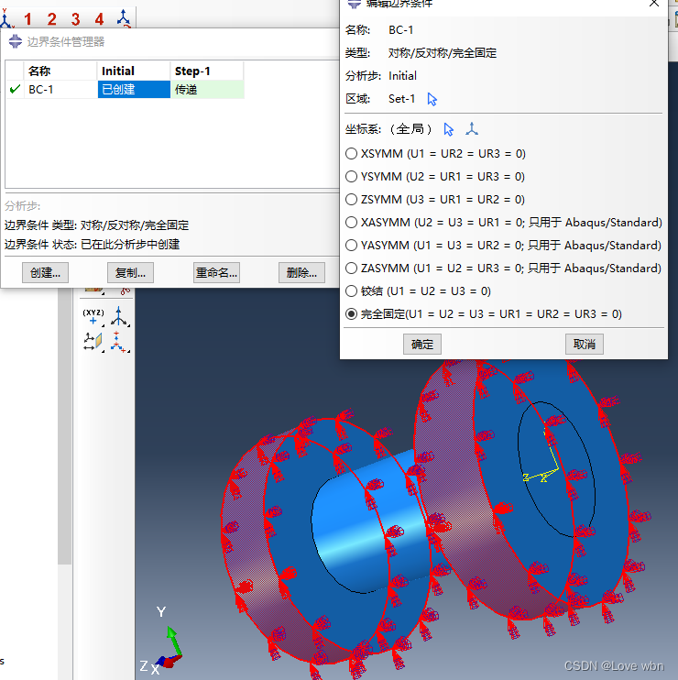This screenshot has width=678, height=680.
Task: Select the (XYZ) datum point tool
Action: (93, 317)
